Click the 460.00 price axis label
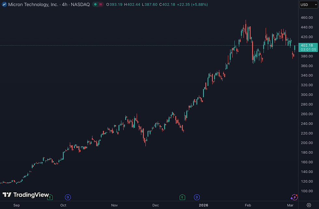 (307, 18)
